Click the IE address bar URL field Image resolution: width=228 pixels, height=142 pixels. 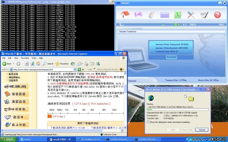click(43, 70)
